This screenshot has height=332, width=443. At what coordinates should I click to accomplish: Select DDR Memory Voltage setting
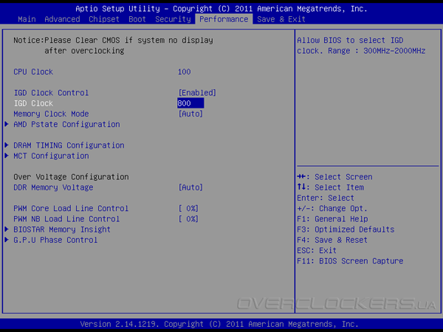[x=53, y=187]
